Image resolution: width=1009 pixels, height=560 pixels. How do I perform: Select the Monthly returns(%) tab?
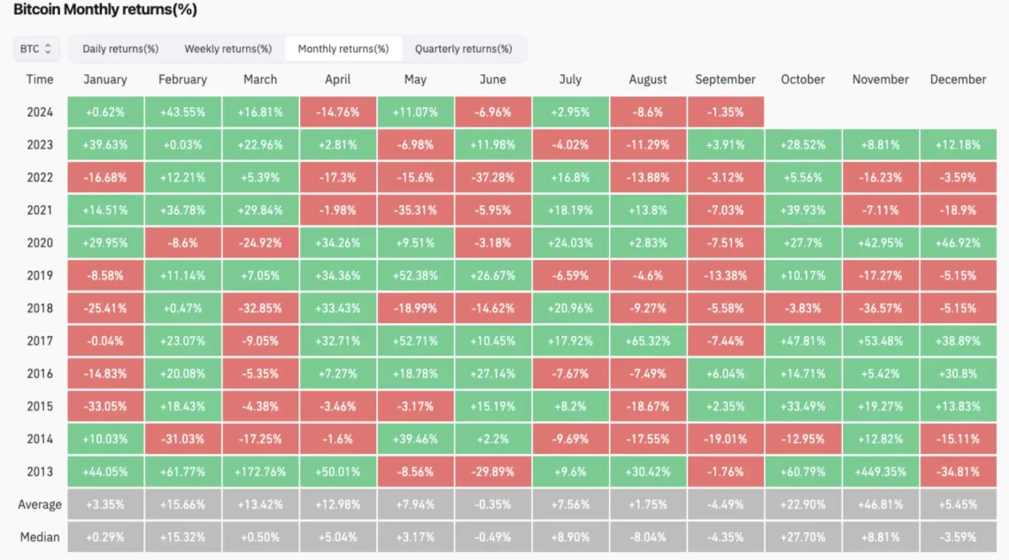[x=343, y=49]
